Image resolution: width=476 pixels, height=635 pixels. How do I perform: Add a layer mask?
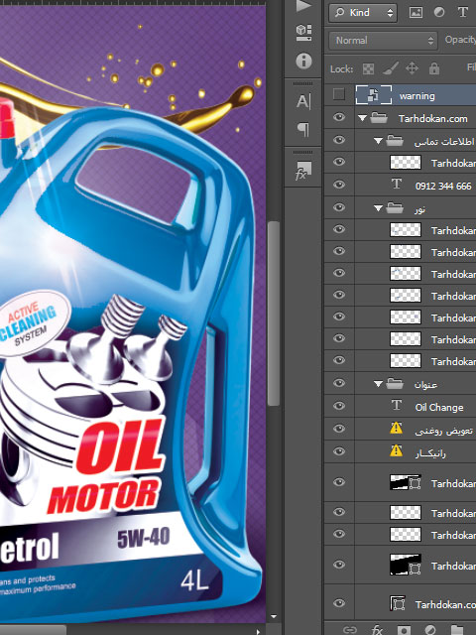(x=404, y=630)
